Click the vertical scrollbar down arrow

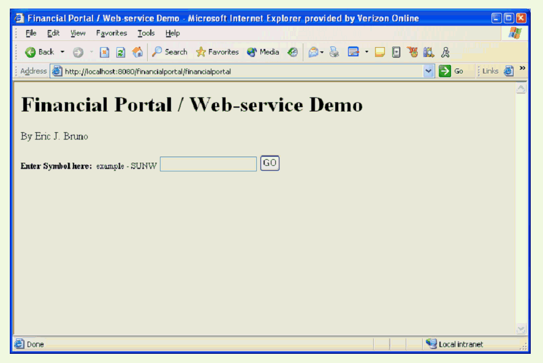tap(521, 329)
